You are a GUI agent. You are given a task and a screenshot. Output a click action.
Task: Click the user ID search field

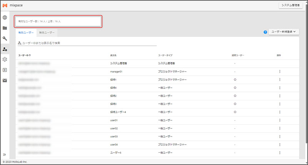pyautogui.click(x=89, y=43)
